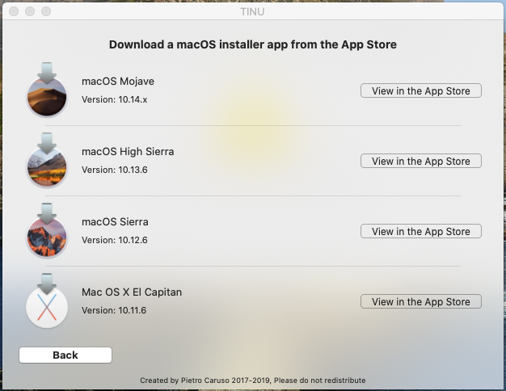Screen dimensions: 506x391
Task: Select the "macOS Sierra" name label
Action: (115, 222)
